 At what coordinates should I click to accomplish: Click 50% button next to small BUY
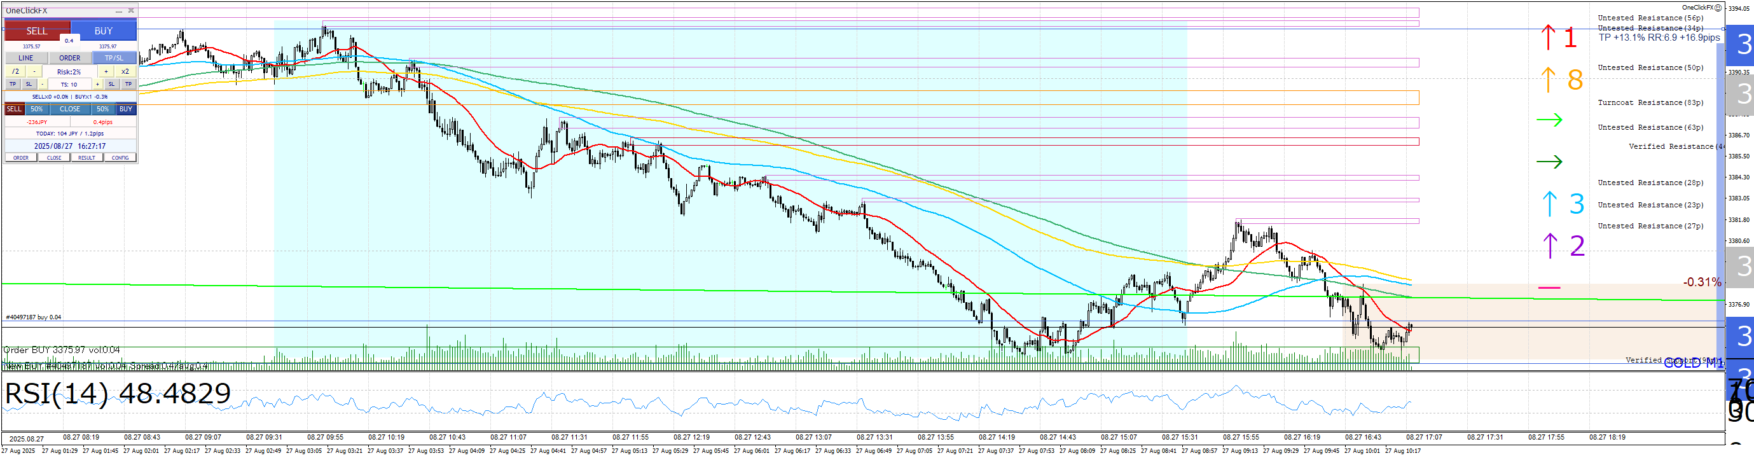tap(103, 109)
